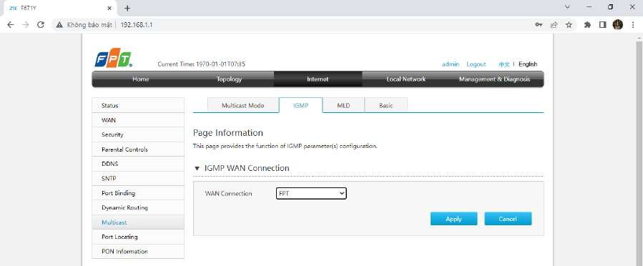
Task: Close the F671Y browser tab
Action: [109, 8]
